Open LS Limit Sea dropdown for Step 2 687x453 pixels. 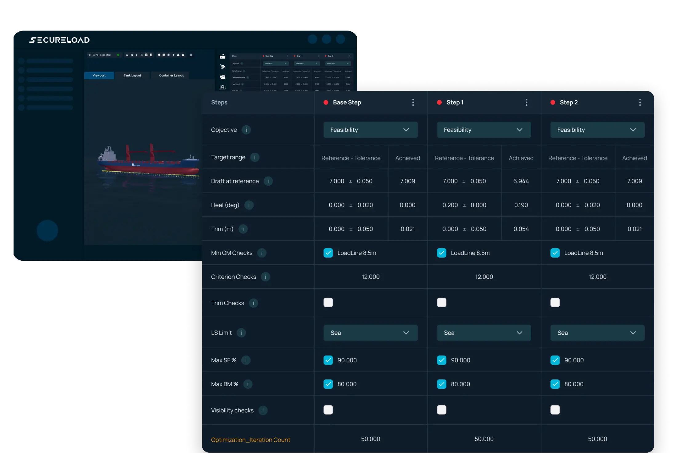pyautogui.click(x=597, y=333)
